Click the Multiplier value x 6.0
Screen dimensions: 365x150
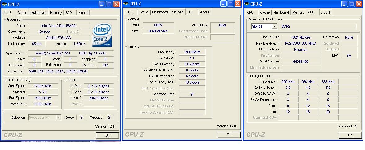point(43,92)
